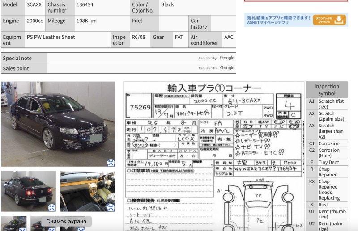Click the Sales point text field
The height and width of the screenshot is (231, 358).
(x=121, y=68)
